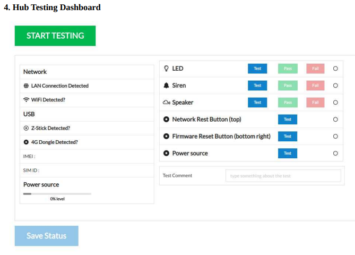This screenshot has width=355, height=255.
Task: Click the 'IMEI :' row
Action: point(87,156)
